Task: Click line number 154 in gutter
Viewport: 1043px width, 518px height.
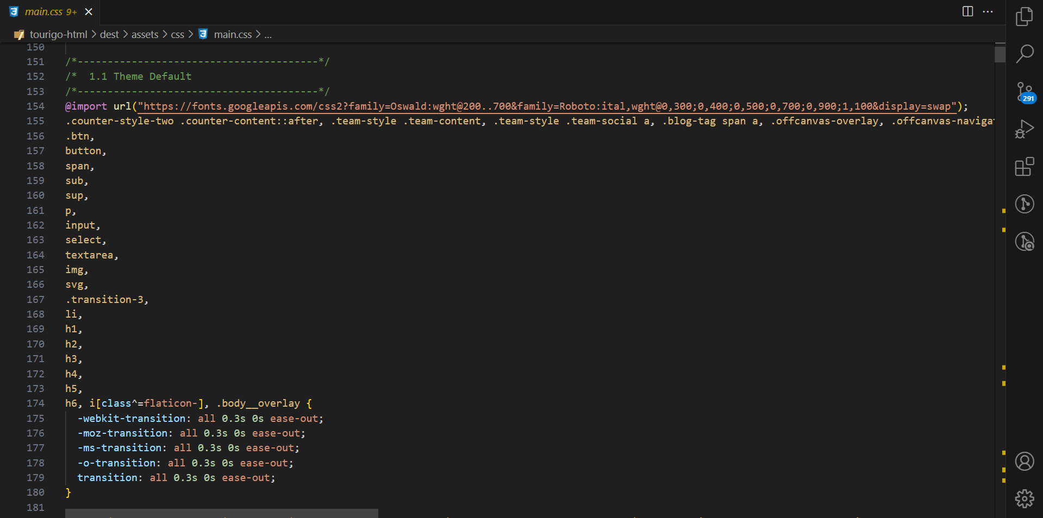Action: tap(35, 106)
